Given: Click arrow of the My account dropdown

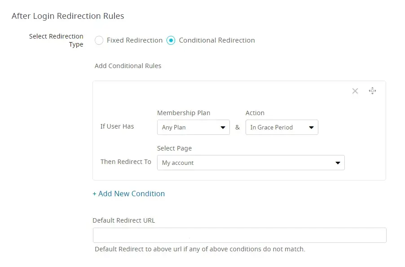Looking at the screenshot, I should [338, 163].
